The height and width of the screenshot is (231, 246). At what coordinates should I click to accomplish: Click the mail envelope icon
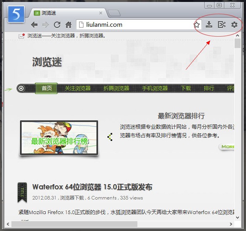(22, 36)
